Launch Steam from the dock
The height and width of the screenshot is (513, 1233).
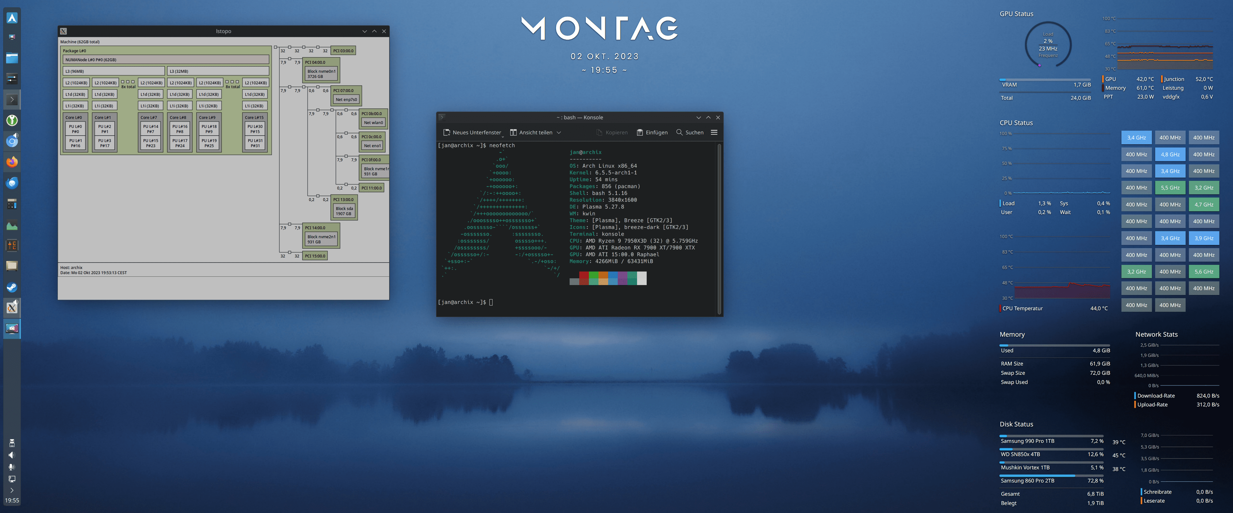click(x=12, y=287)
